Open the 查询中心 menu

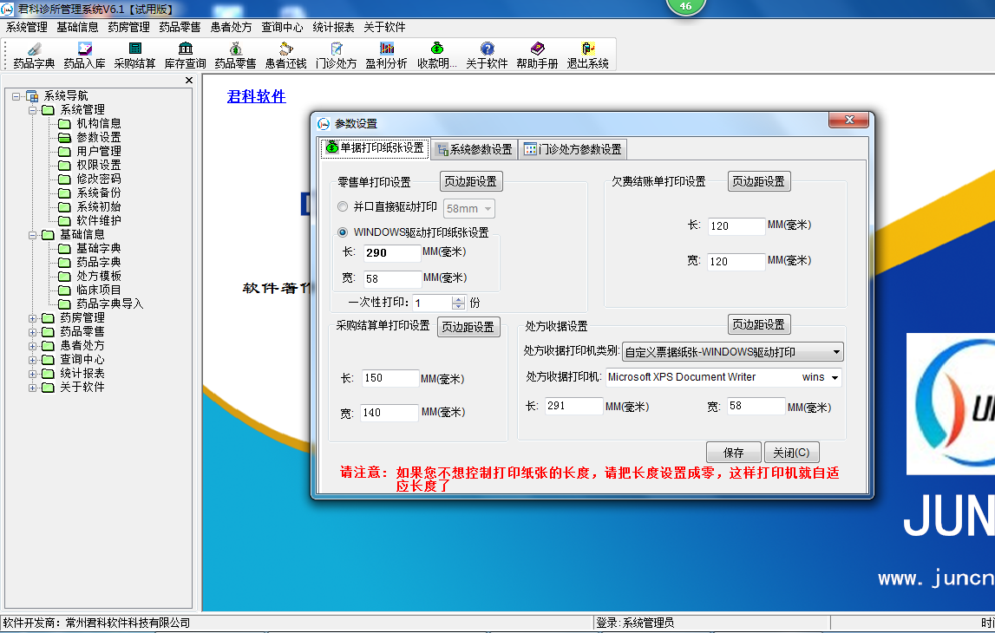pyautogui.click(x=283, y=27)
